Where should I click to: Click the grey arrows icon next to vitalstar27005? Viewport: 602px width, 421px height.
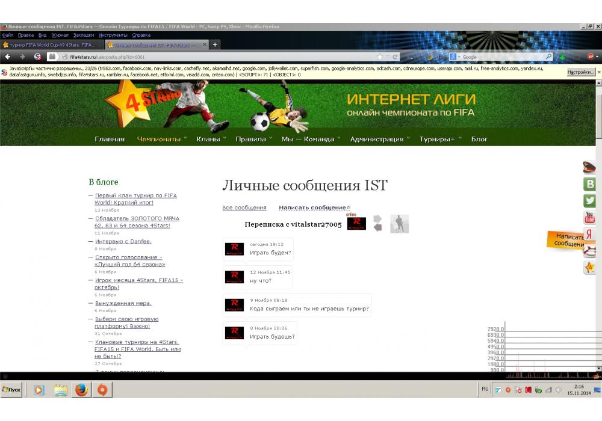(x=377, y=223)
